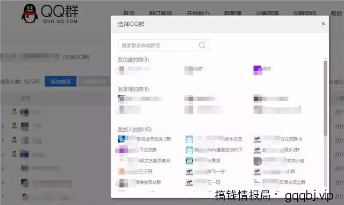This screenshot has width=344, height=205.
Task: Open the 帮助 navigation item
Action: point(336,13)
